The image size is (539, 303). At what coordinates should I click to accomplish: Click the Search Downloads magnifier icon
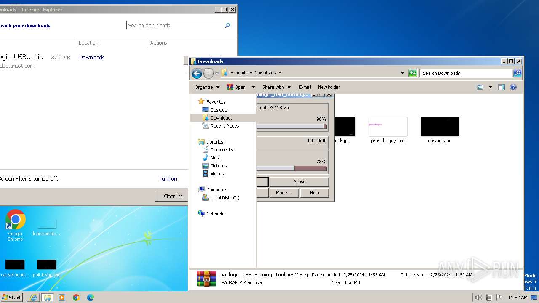click(518, 73)
